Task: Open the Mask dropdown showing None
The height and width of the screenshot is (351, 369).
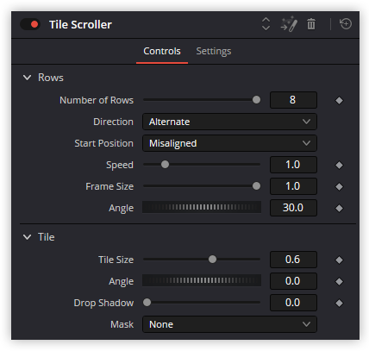Action: 229,324
